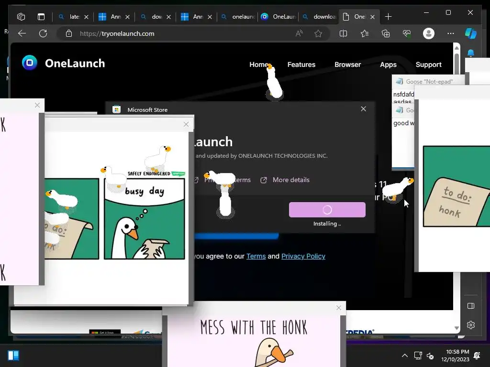Open Browser in OneLaunch navigation
Screen dimensions: 490x367
pyautogui.click(x=347, y=65)
